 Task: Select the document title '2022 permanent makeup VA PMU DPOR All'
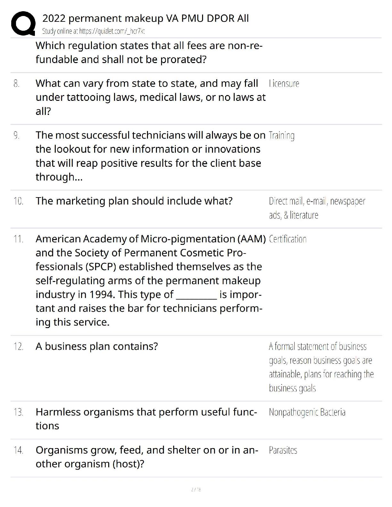point(145,18)
